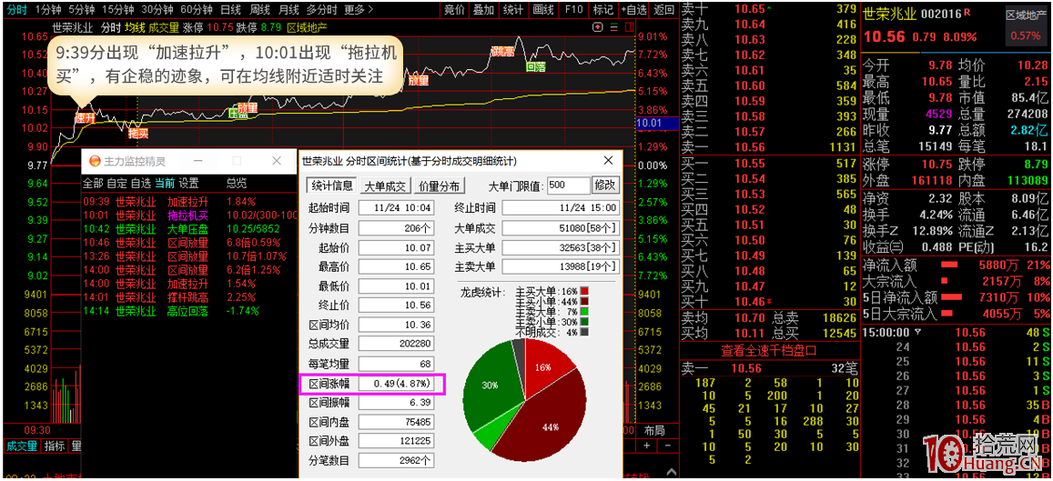
Task: Click the 布局 layout button
Action: pos(654,431)
